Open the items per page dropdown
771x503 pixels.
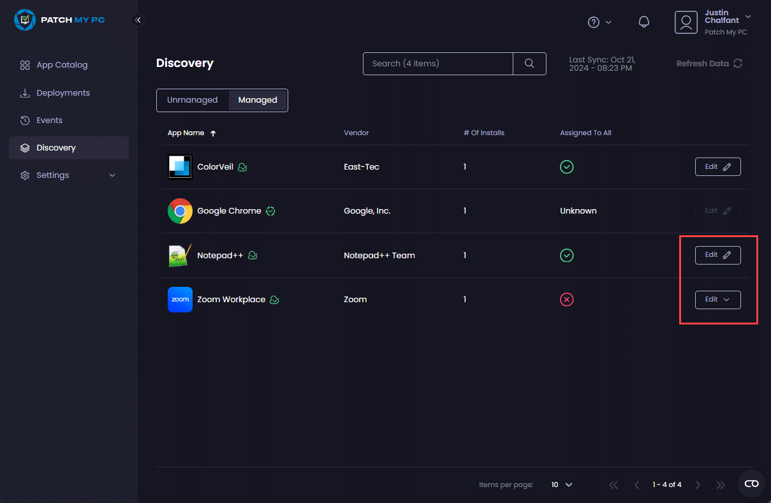[561, 485]
